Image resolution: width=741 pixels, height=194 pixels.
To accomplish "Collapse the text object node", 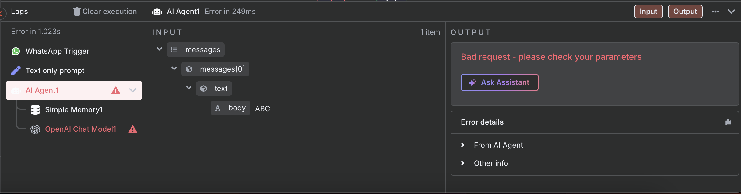I will click(188, 88).
